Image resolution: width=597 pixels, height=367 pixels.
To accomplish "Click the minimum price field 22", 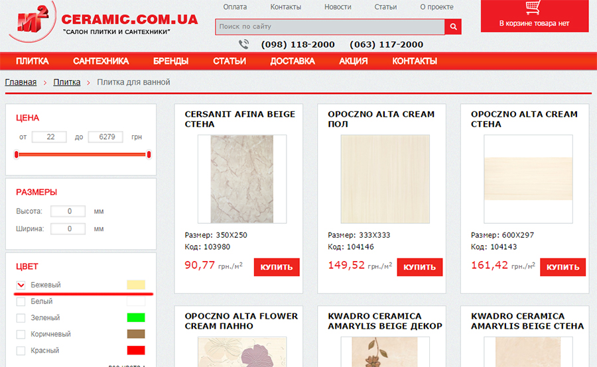I will pyautogui.click(x=49, y=137).
